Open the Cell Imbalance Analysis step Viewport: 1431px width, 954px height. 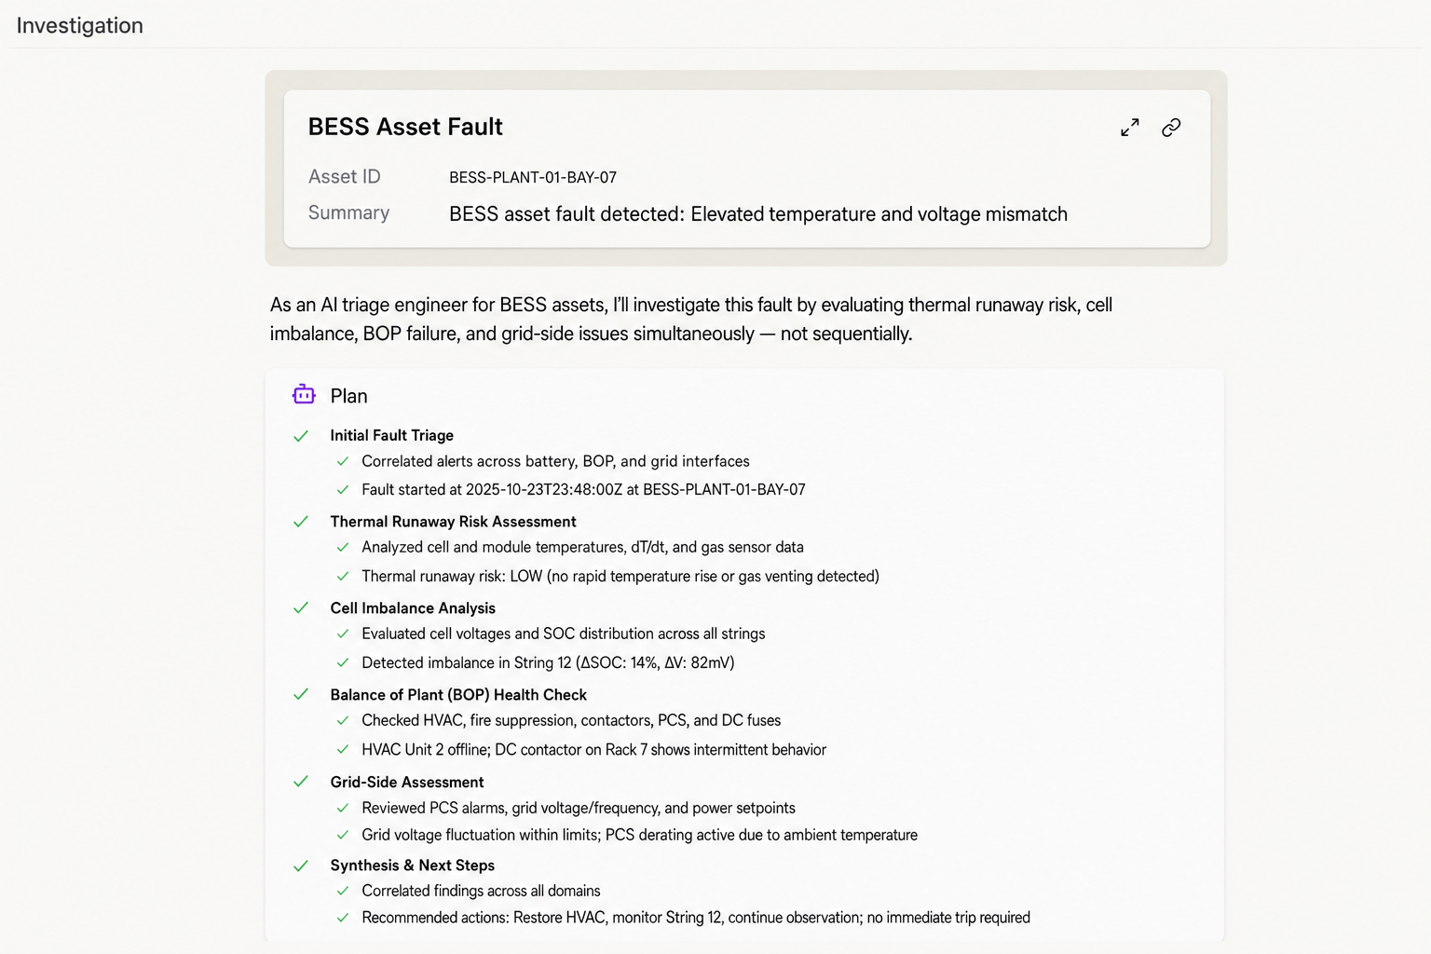(x=413, y=608)
